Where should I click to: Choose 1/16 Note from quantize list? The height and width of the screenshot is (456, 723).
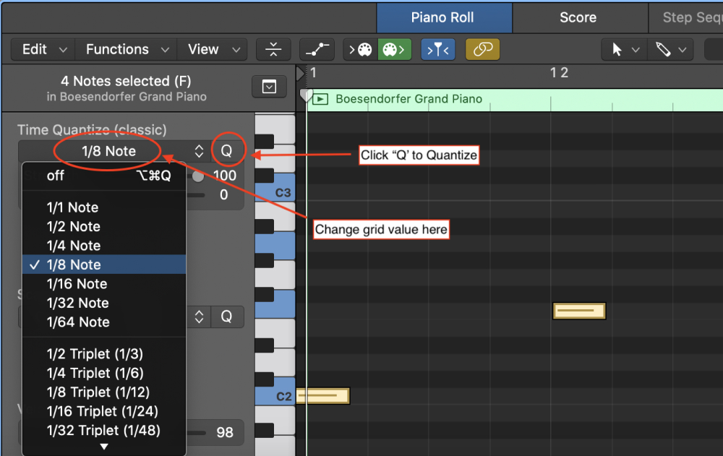click(x=77, y=284)
